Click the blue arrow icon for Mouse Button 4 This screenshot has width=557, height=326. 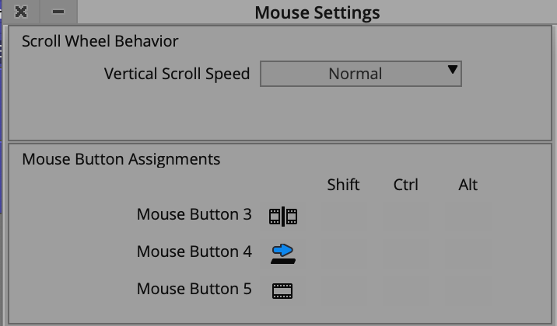(x=282, y=254)
